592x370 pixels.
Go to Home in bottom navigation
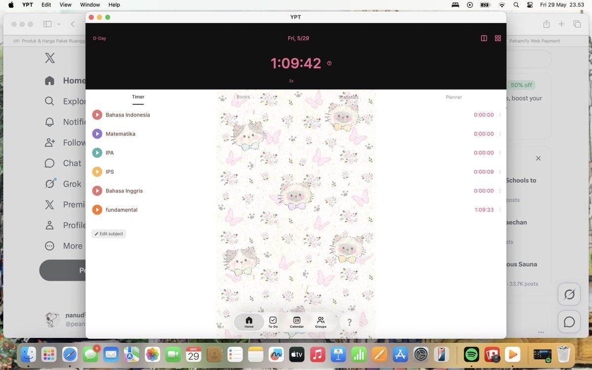coord(249,322)
